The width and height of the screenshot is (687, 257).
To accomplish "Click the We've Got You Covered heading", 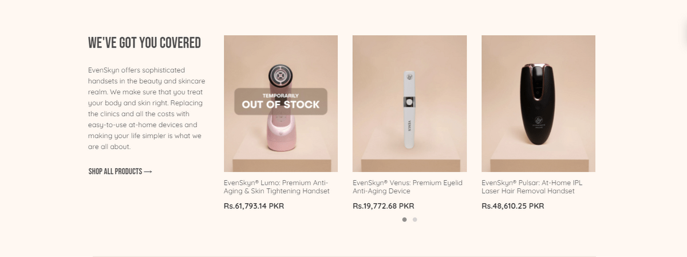I will click(x=144, y=43).
